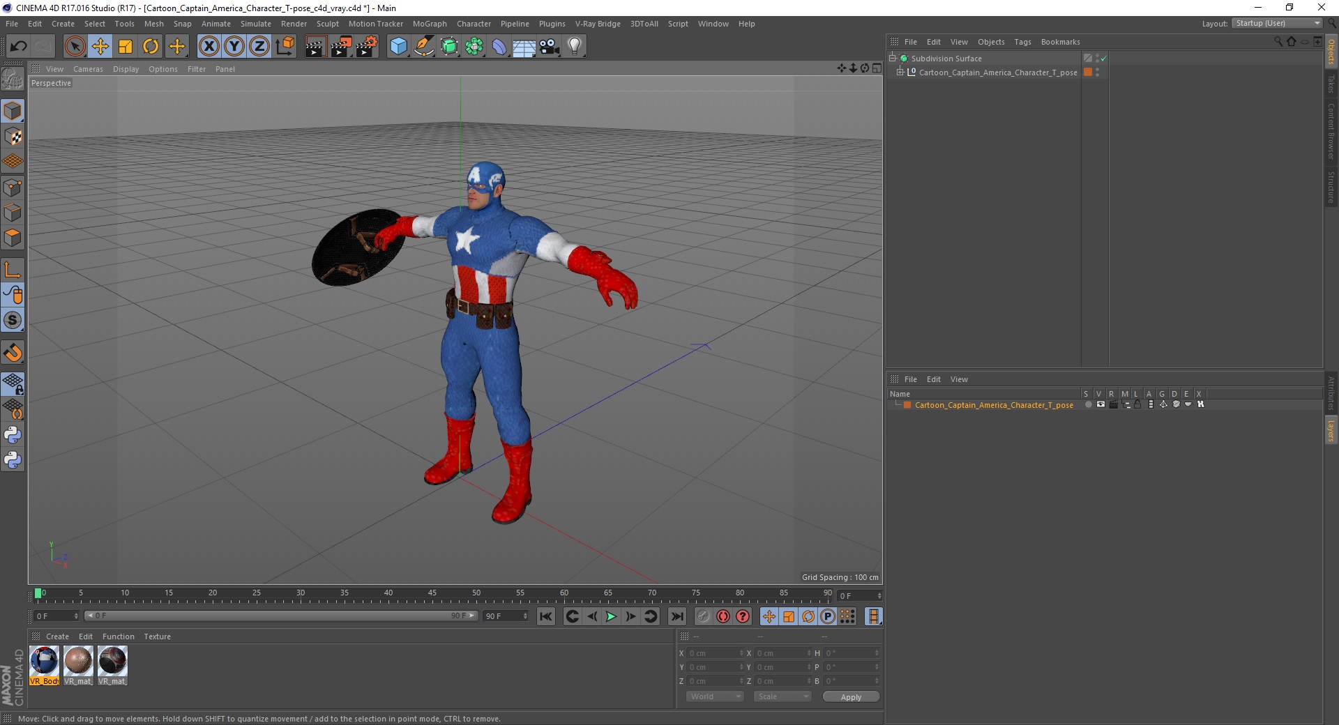Toggle layer Render icon
The height and width of the screenshot is (725, 1339).
(1113, 405)
